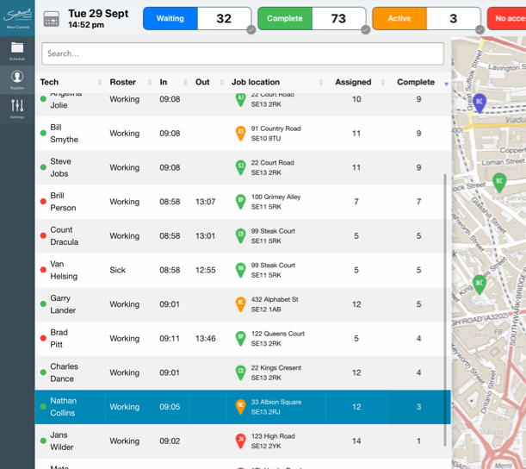Open the Register icon in sidebar
Viewport: 526px width, 469px height.
(x=17, y=78)
